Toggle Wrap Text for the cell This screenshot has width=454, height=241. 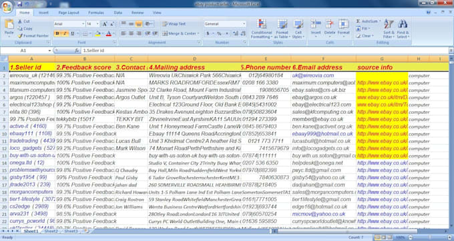(174, 24)
